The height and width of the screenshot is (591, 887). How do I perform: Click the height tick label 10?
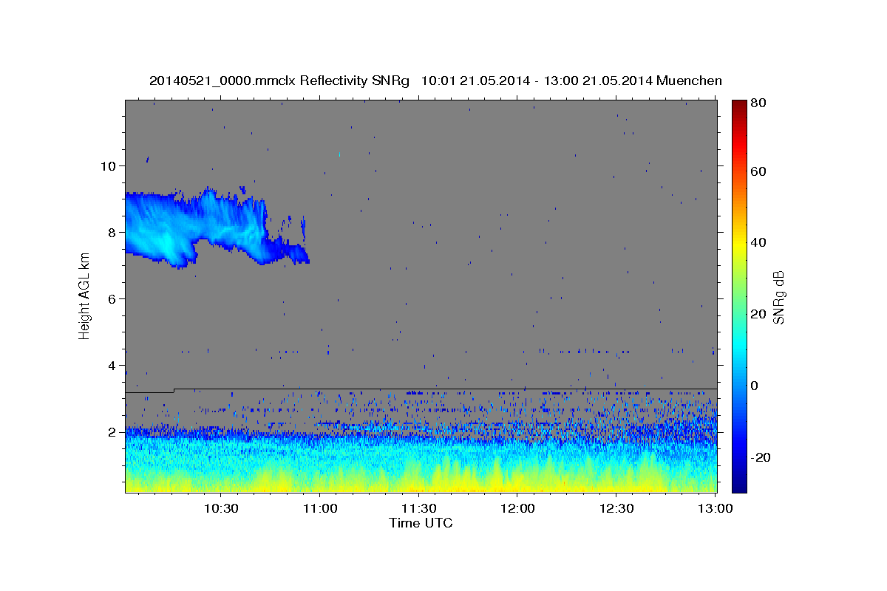[109, 165]
